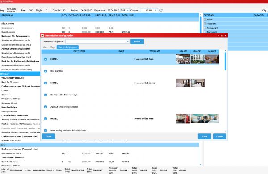This screenshot has width=268, height=174.
Task: Maximize the Presentation configuration dialog
Action: 222,36
